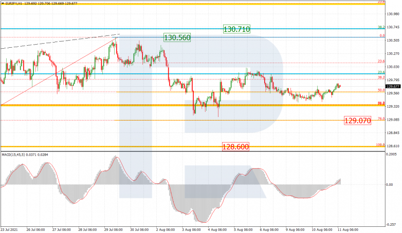Click 0.00 on the MACD scale
The height and width of the screenshot is (233, 402).
(389, 185)
